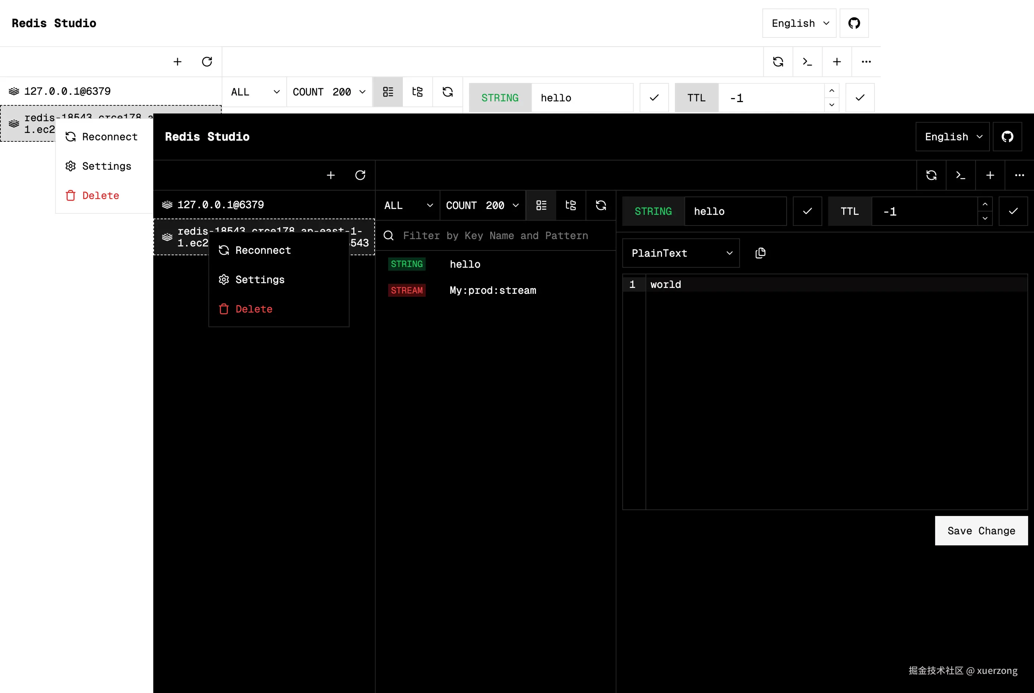
Task: Open the more options ellipsis menu
Action: point(1020,176)
